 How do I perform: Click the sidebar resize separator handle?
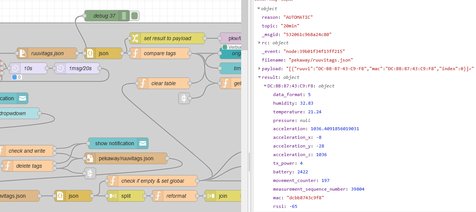pos(248,161)
